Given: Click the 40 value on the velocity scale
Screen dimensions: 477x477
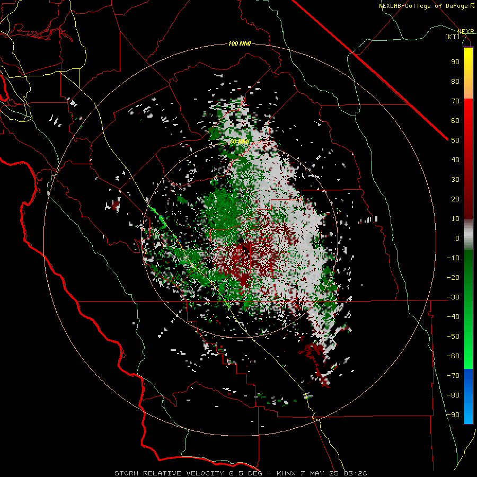Looking at the screenshot, I should pos(455,160).
